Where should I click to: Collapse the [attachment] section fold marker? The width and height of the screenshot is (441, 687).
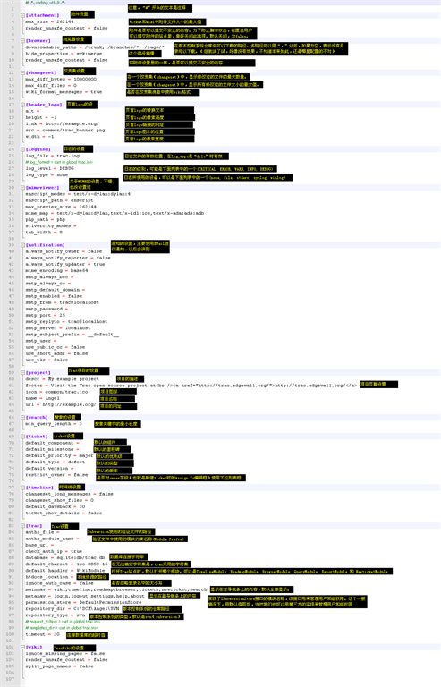[22, 15]
